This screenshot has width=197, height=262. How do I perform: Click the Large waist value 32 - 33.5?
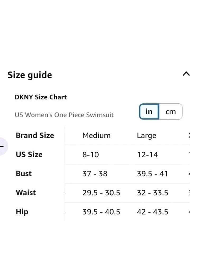(153, 193)
